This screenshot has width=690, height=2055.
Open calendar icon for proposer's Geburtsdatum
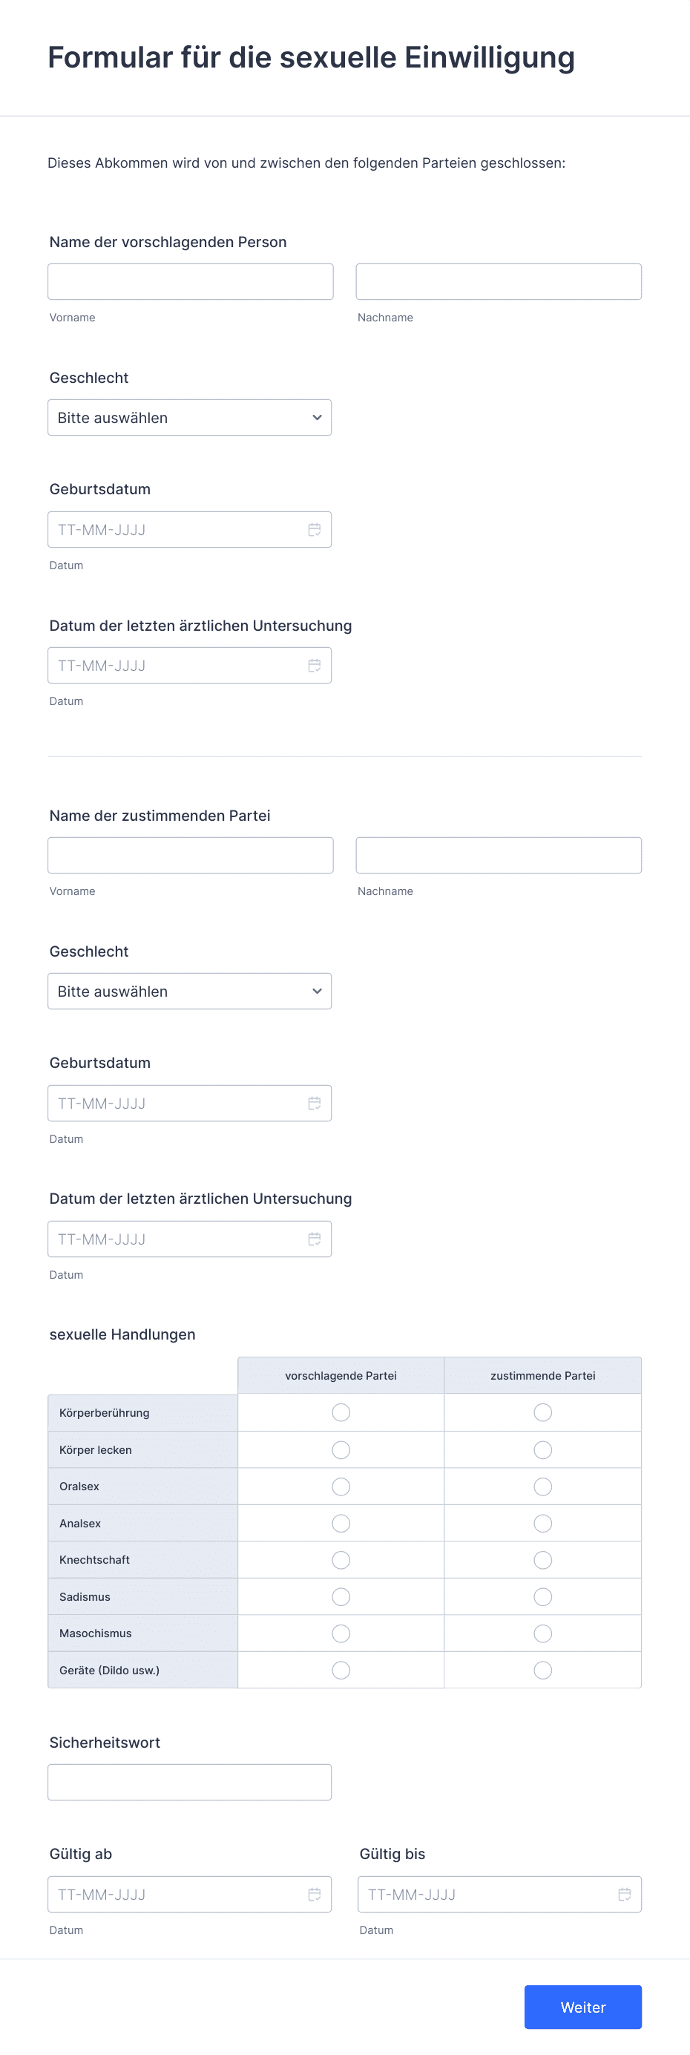(315, 530)
